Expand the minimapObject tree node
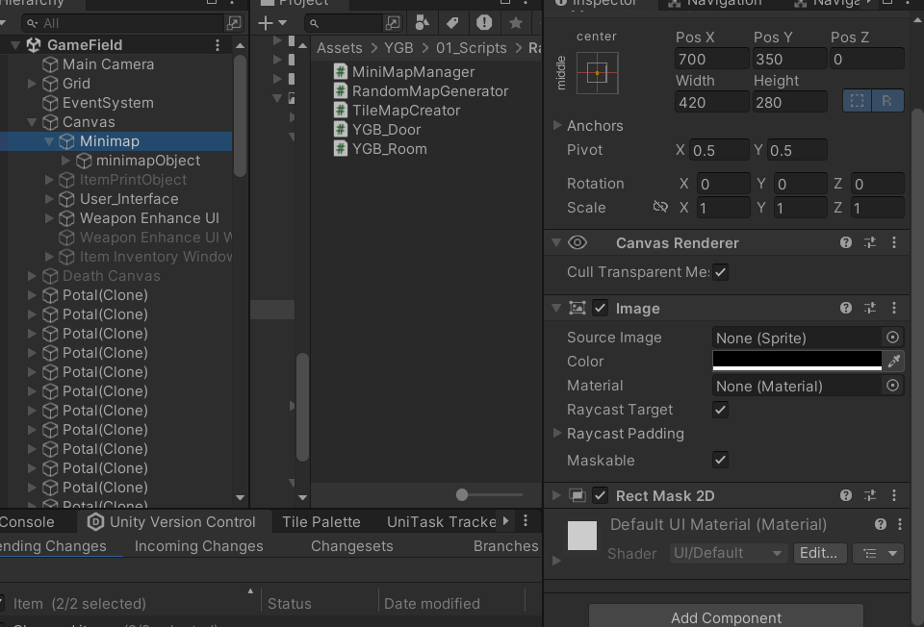 66,161
